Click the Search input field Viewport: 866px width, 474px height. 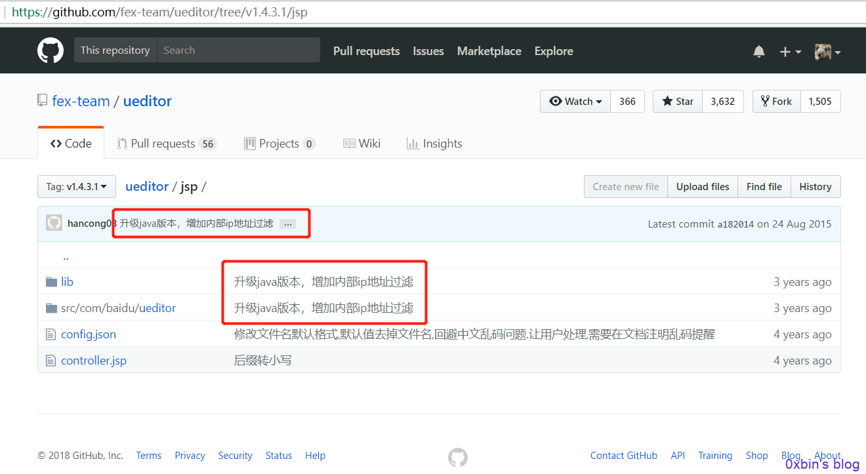(x=239, y=50)
